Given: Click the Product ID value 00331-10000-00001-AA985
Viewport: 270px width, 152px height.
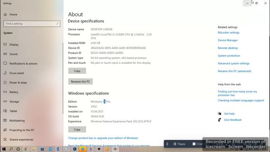Looking at the screenshot, I should click(107, 53).
